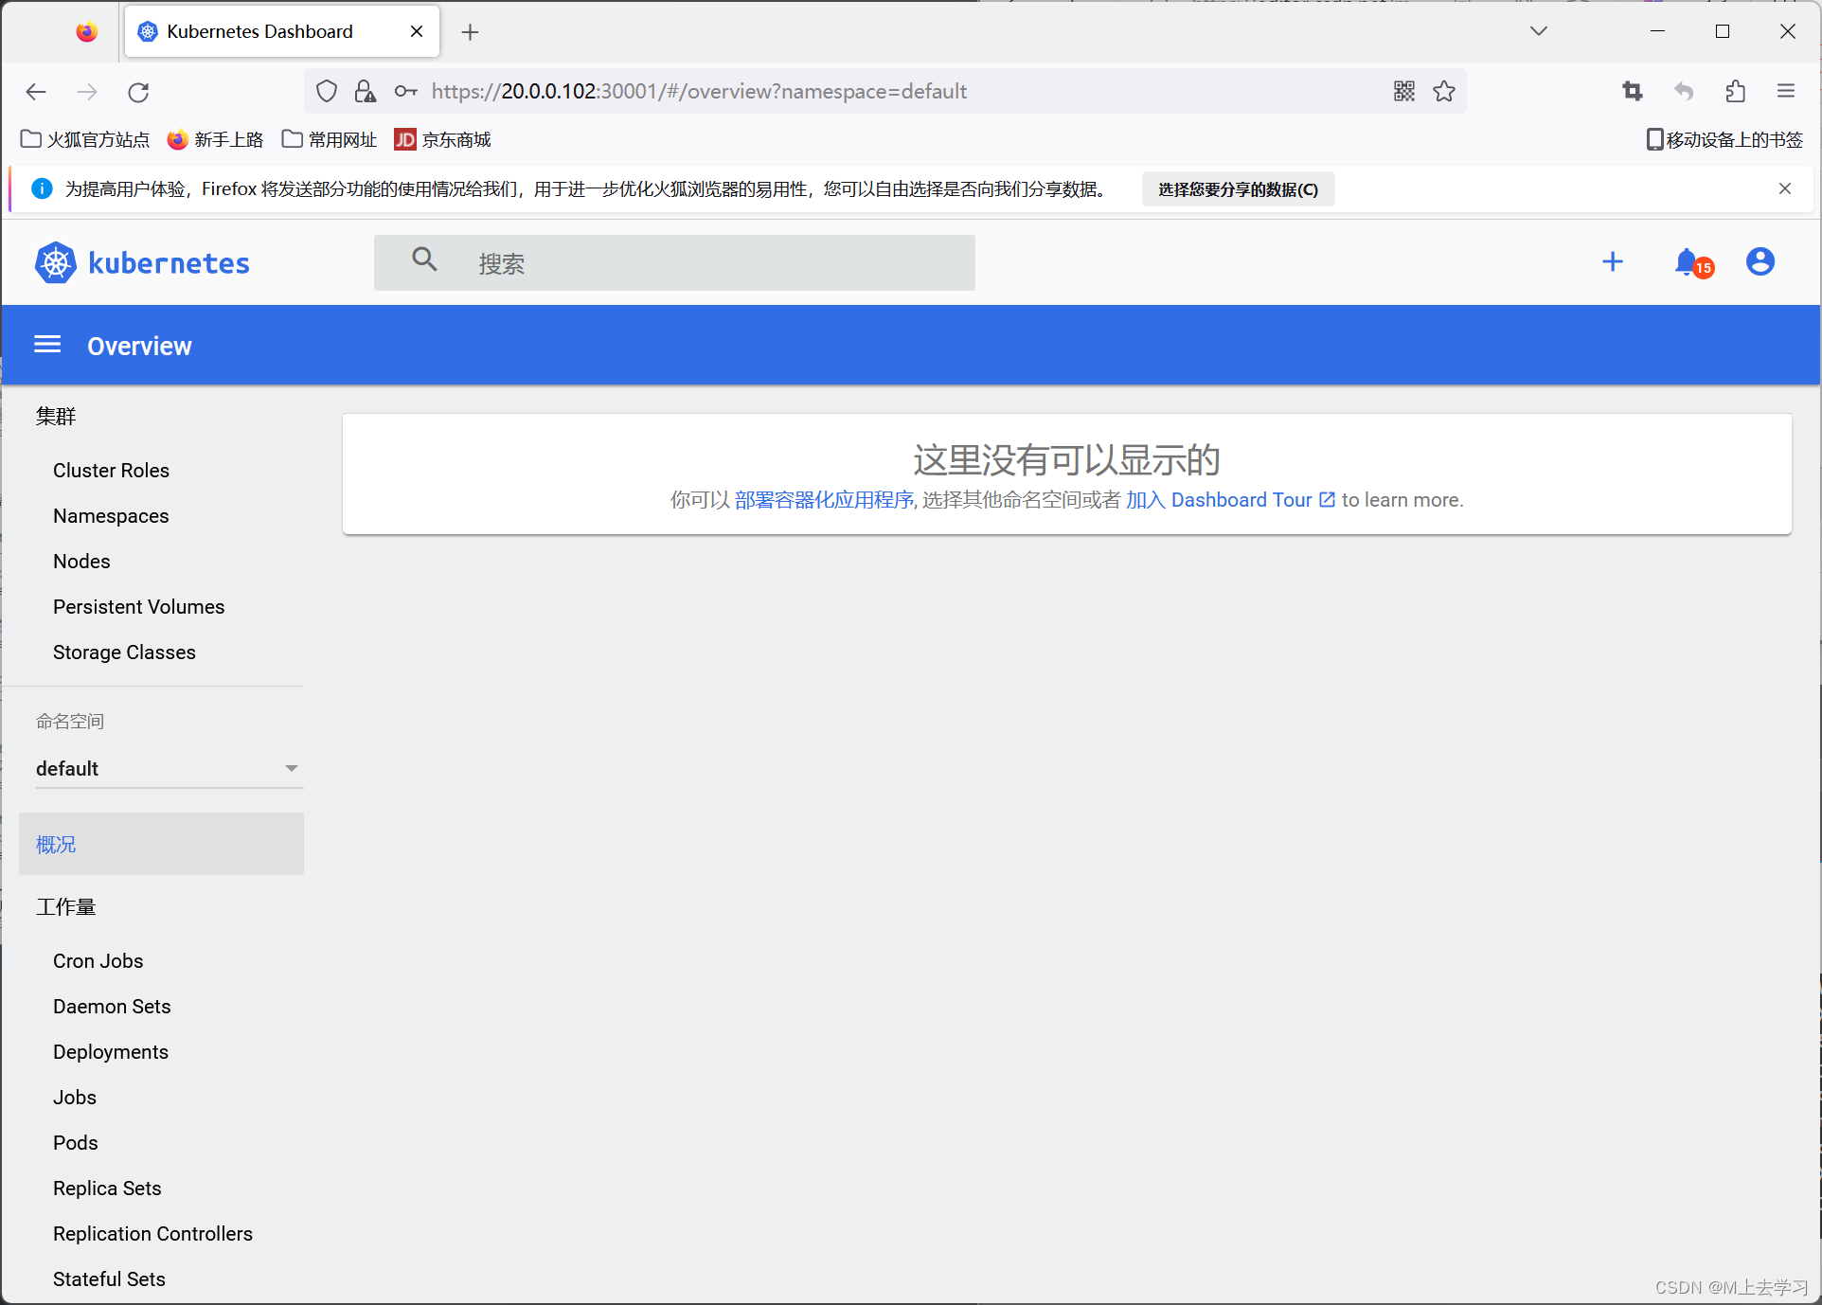Dismiss the Firefox data notification bar
The width and height of the screenshot is (1822, 1305).
click(1785, 188)
